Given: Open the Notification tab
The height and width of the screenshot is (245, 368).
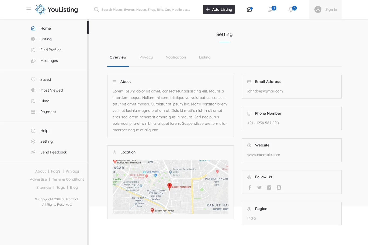Looking at the screenshot, I should 176,57.
